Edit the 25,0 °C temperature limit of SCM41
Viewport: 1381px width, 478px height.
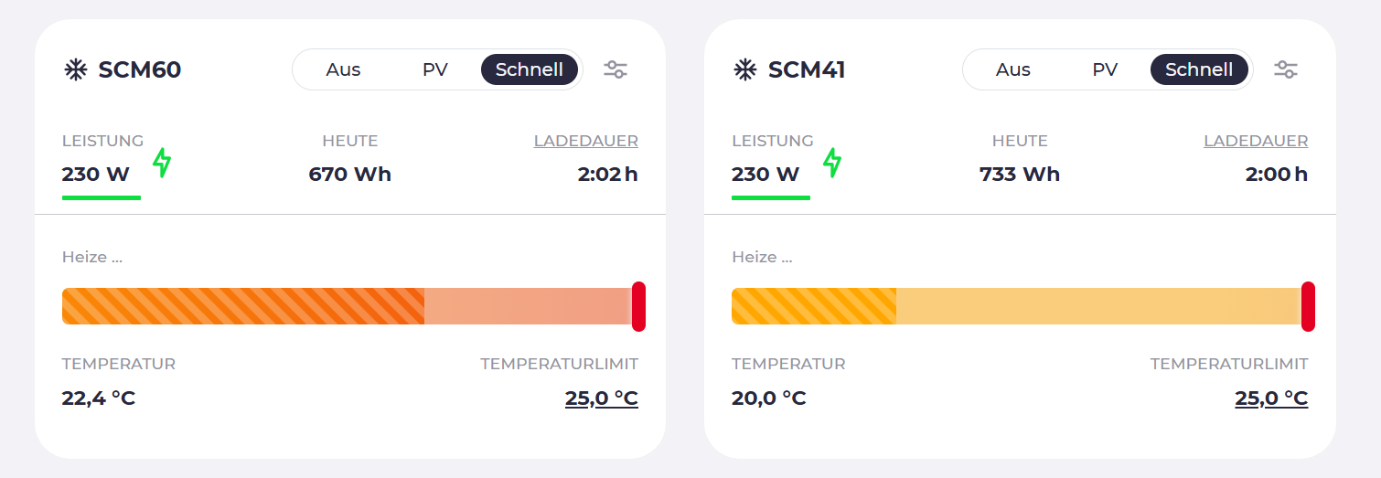[1271, 398]
